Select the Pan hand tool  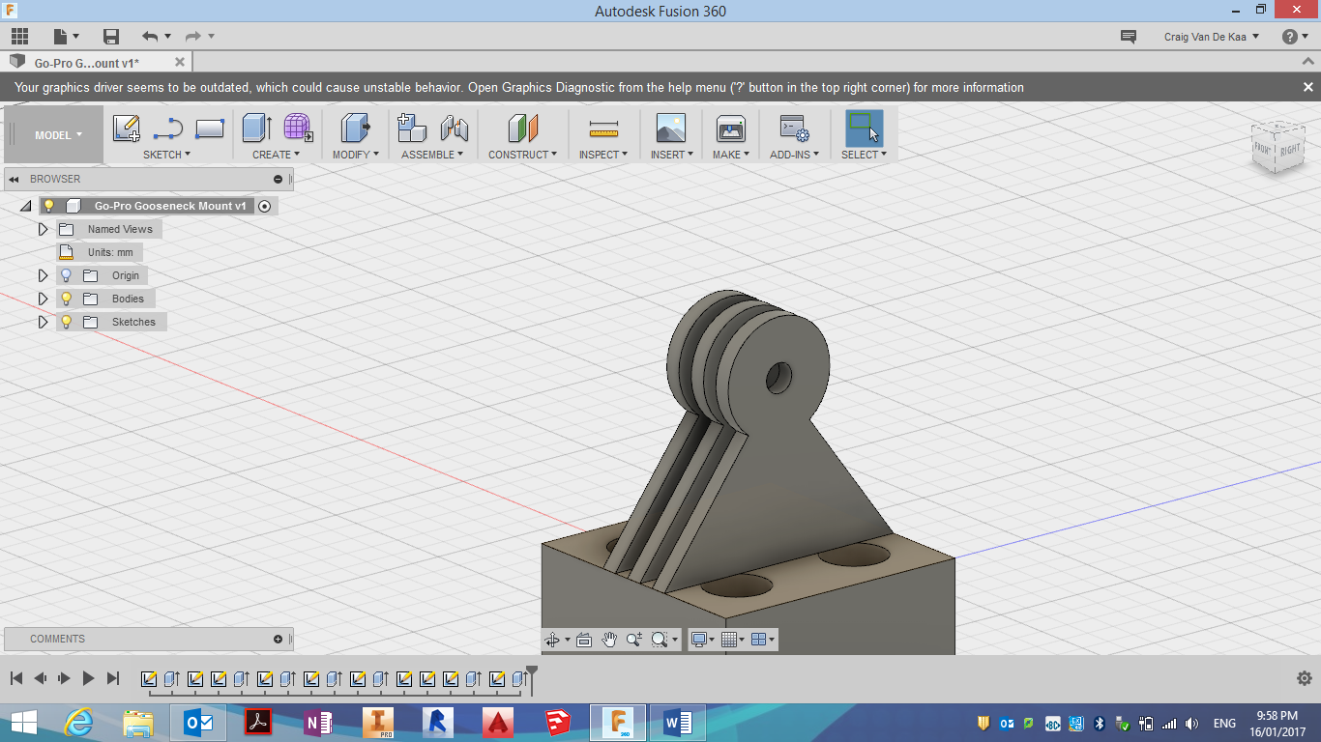coord(609,640)
